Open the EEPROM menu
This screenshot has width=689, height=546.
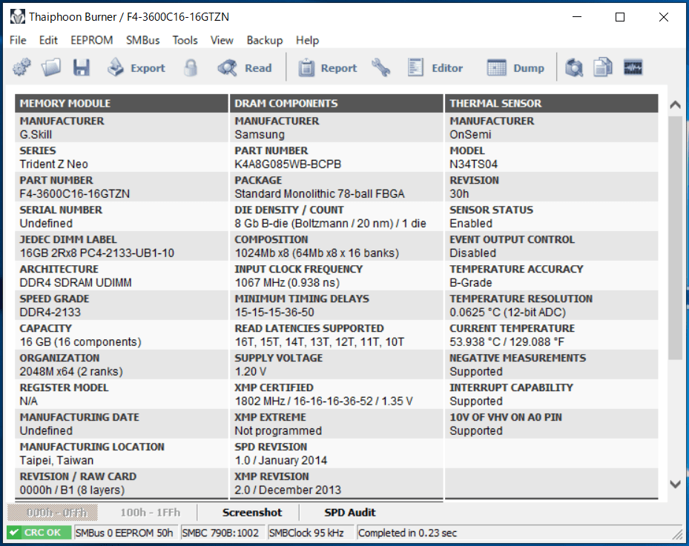tap(92, 40)
